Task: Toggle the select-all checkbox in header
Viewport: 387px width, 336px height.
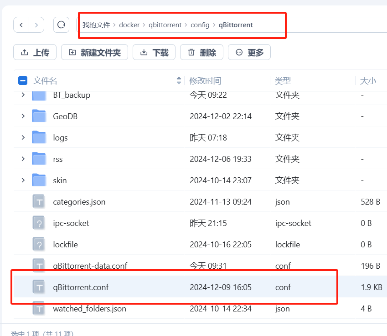Action: tap(23, 80)
